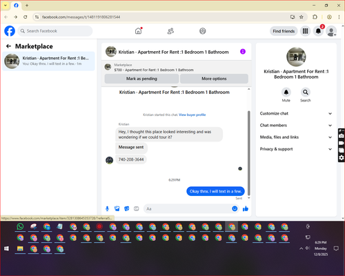This screenshot has height=276, width=345.
Task: Open recorder settings gear on right edge
Action: (342, 157)
